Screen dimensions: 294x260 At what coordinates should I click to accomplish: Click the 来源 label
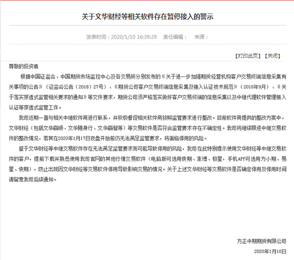pyautogui.click(x=201, y=37)
